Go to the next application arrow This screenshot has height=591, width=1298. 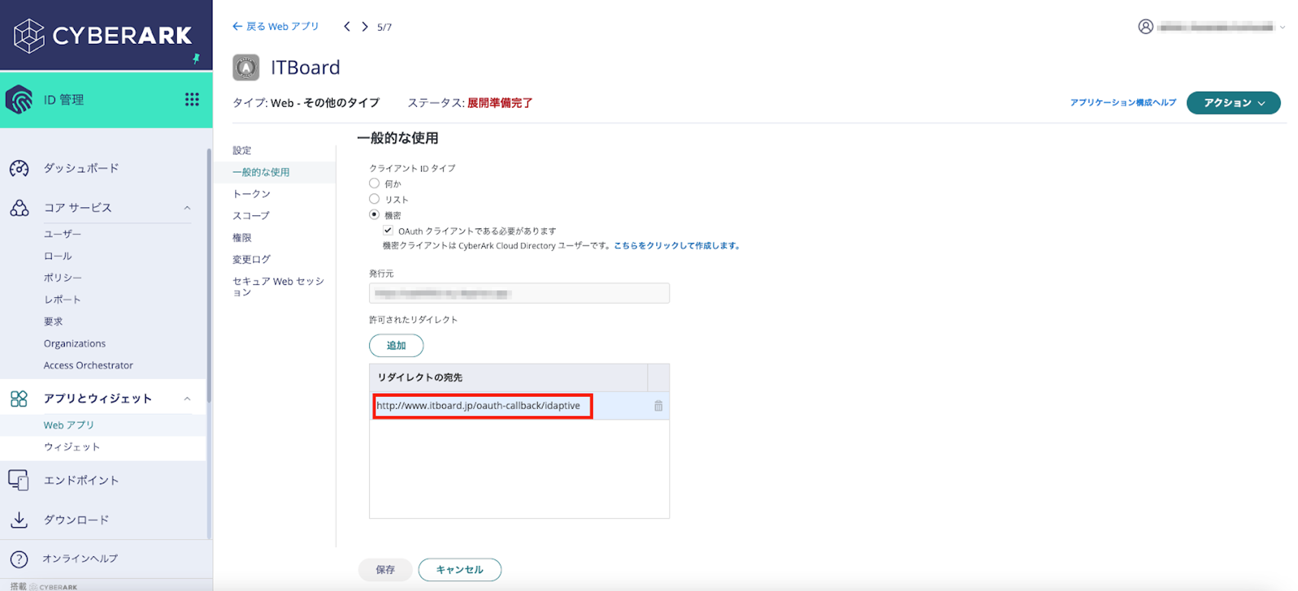click(365, 26)
